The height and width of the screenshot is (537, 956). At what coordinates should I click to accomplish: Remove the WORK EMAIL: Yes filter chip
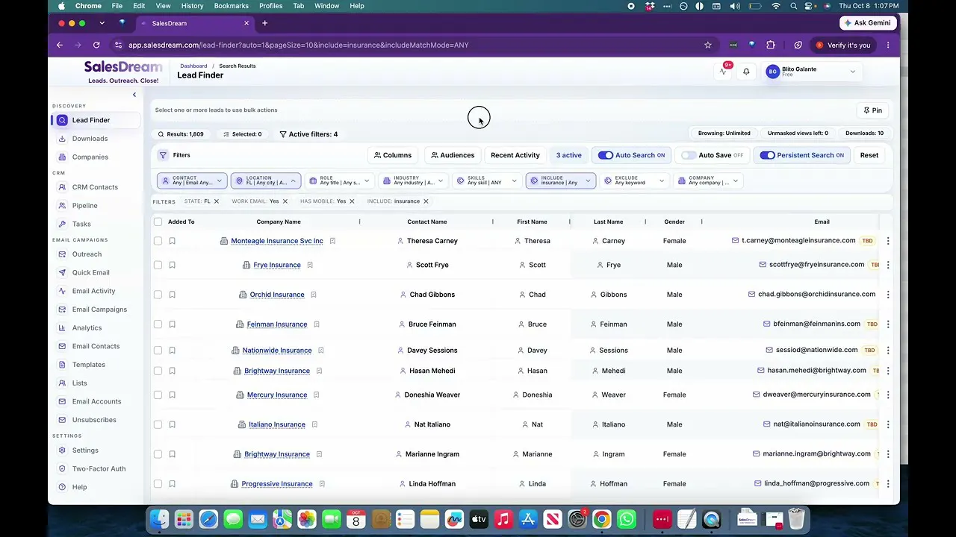click(285, 201)
